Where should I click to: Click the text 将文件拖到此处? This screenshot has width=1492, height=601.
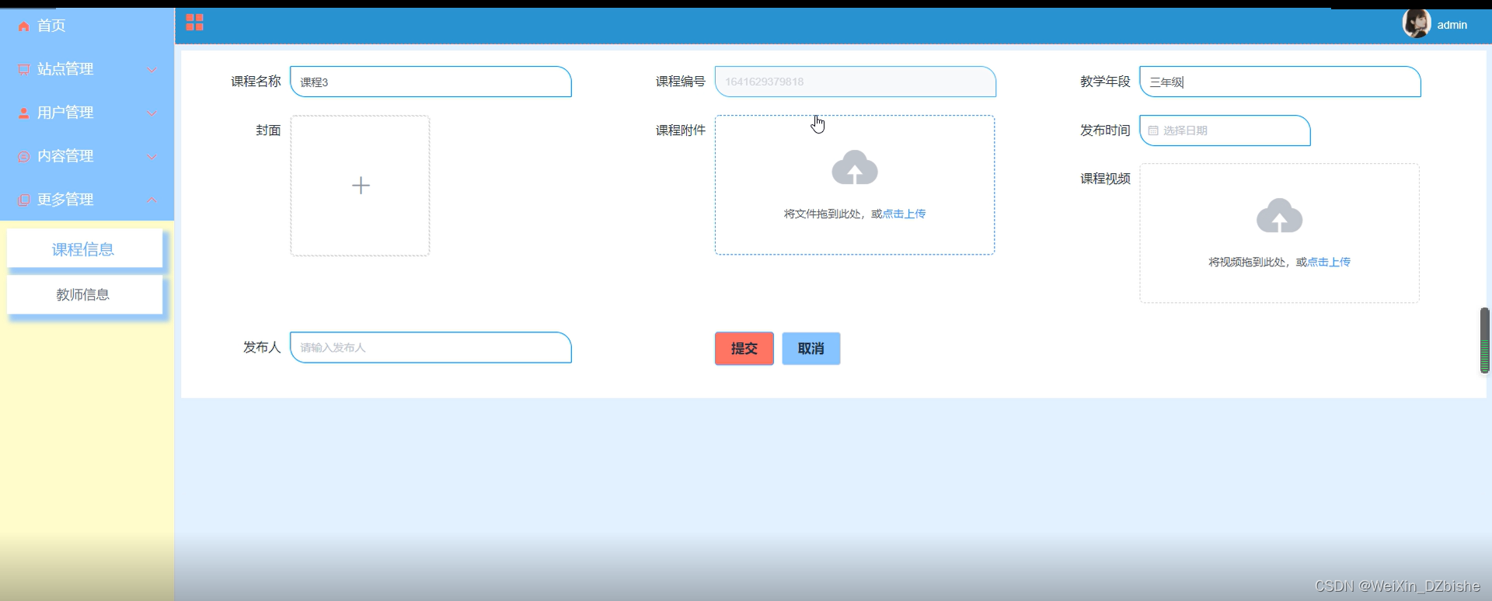[821, 214]
